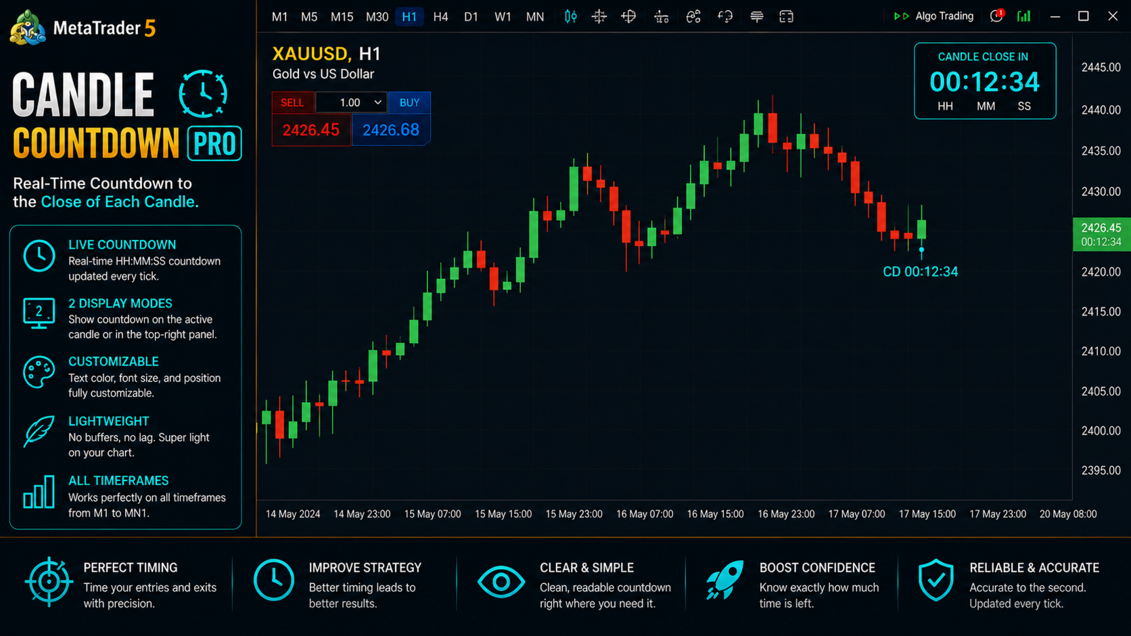
Task: Switch the chart to the M5 timeframe
Action: [309, 17]
